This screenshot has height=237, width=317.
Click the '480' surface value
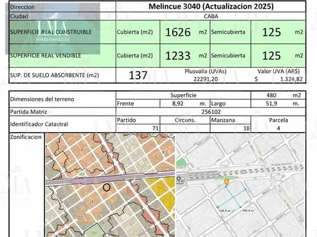(271, 95)
